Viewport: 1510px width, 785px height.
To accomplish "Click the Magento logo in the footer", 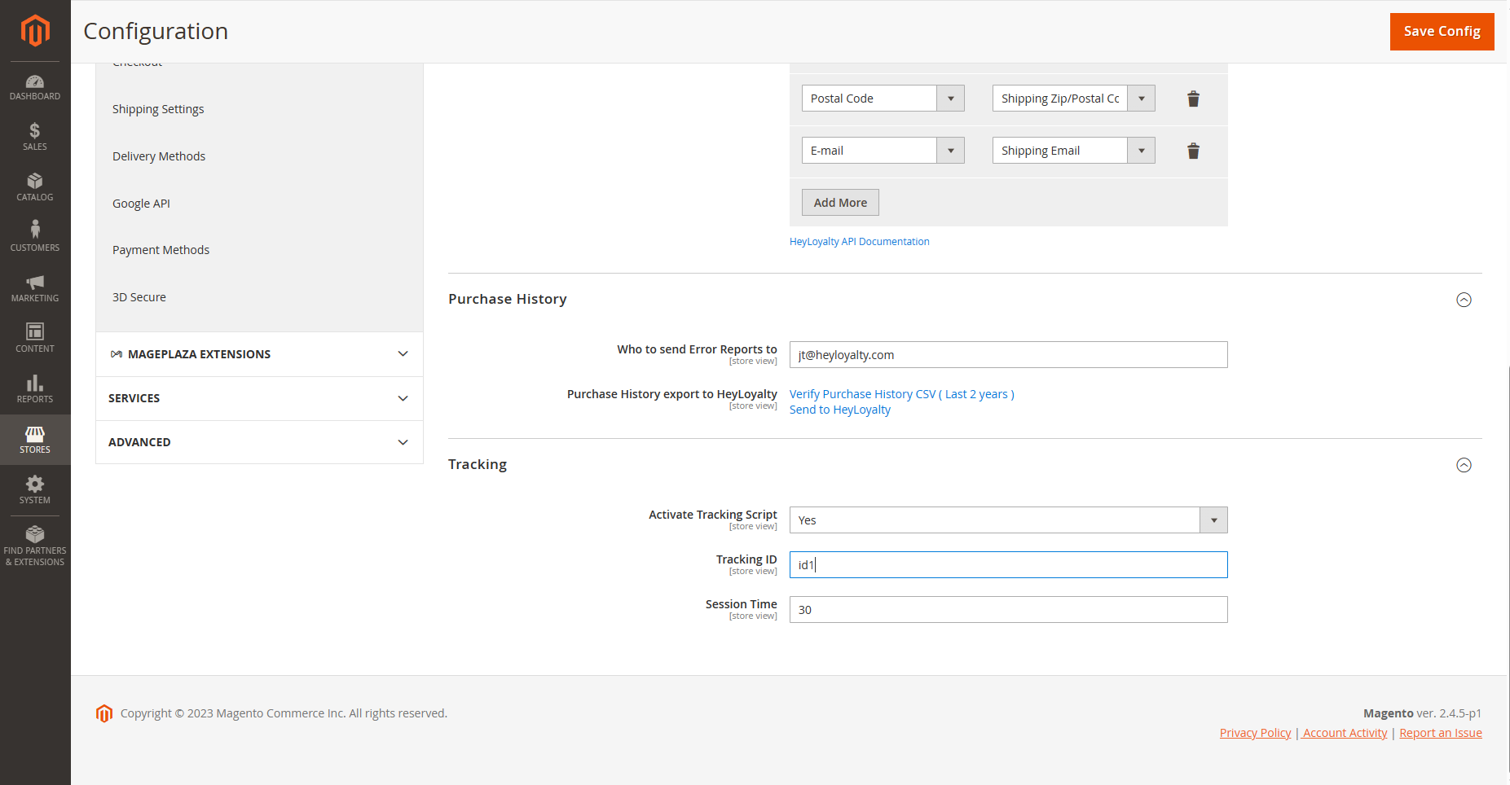I will pyautogui.click(x=104, y=713).
